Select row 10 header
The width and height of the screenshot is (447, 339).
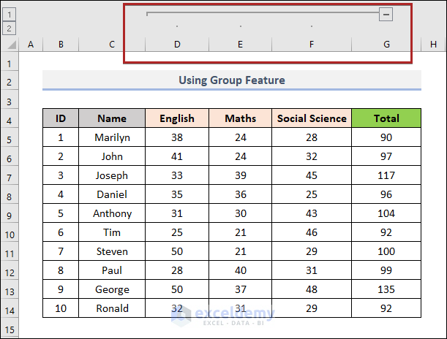pyautogui.click(x=10, y=232)
